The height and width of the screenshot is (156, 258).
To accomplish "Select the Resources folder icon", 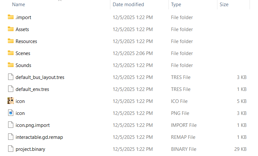I will click(x=11, y=41).
